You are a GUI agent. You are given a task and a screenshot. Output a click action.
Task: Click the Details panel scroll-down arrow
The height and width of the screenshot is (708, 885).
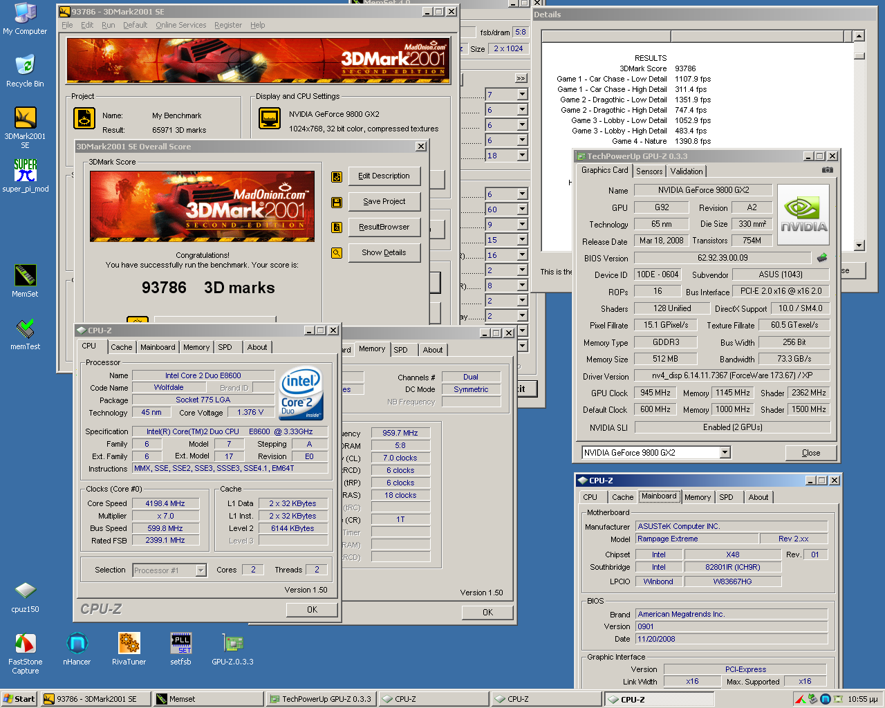point(859,245)
